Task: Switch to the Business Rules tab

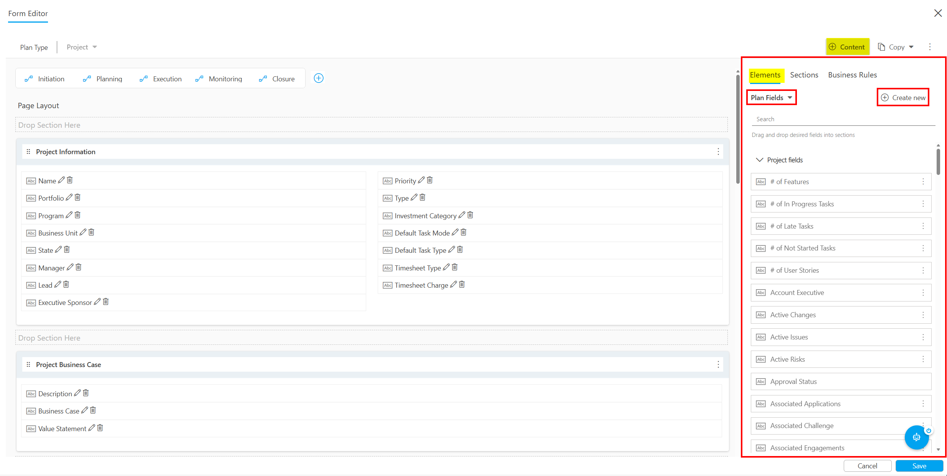Action: [852, 75]
